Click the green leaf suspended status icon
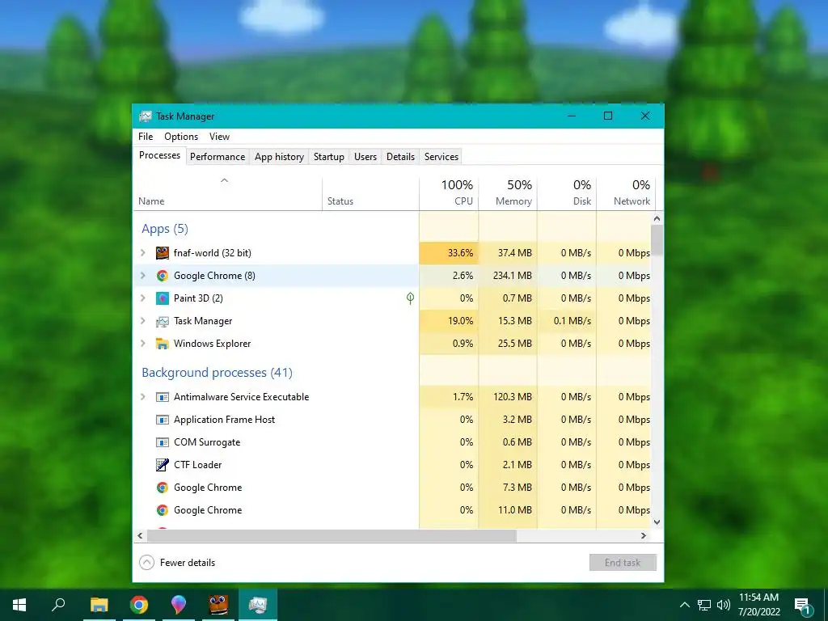This screenshot has width=828, height=621. coord(410,298)
